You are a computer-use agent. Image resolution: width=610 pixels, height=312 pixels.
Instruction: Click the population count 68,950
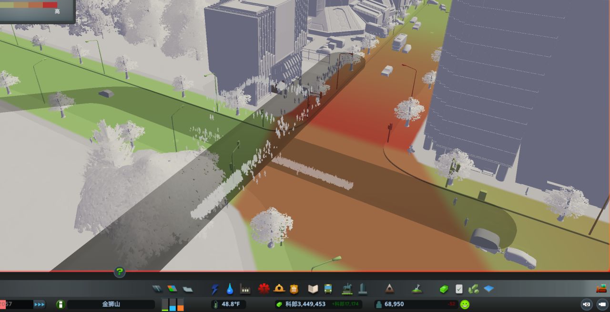394,304
